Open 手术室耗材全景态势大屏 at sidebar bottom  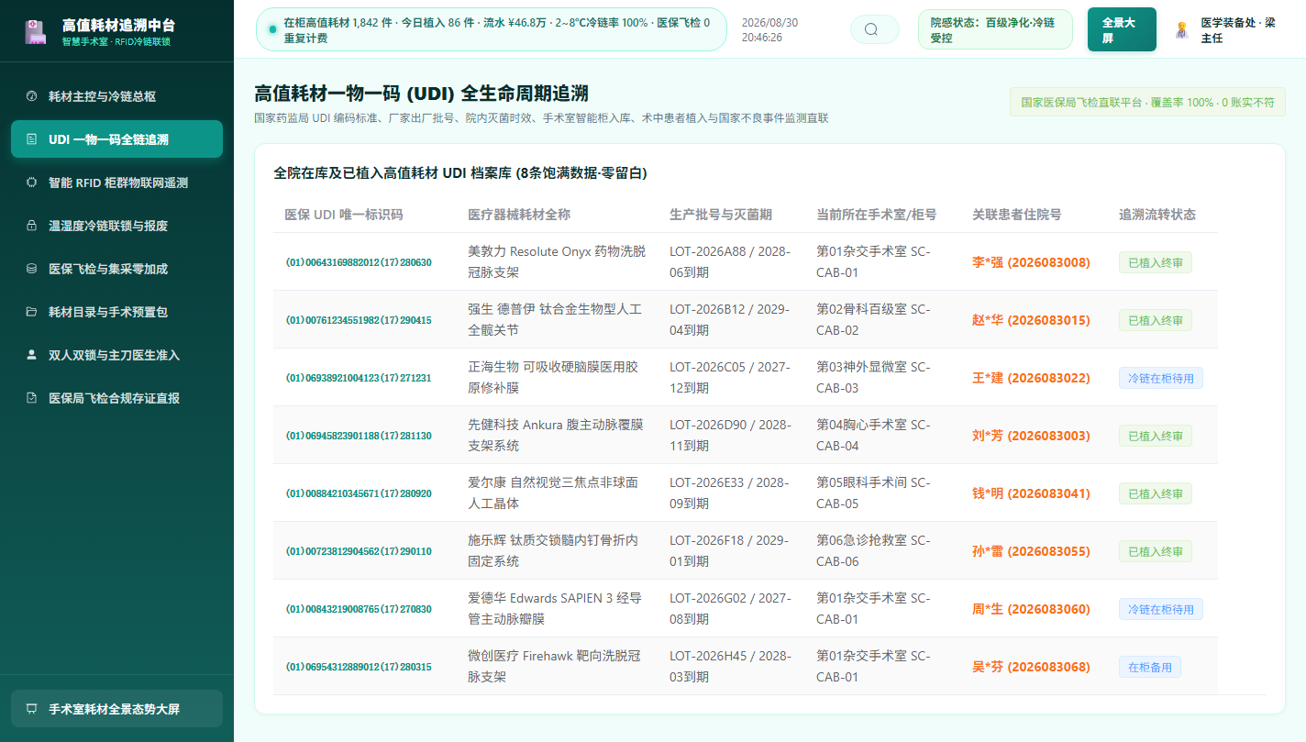pyautogui.click(x=116, y=709)
